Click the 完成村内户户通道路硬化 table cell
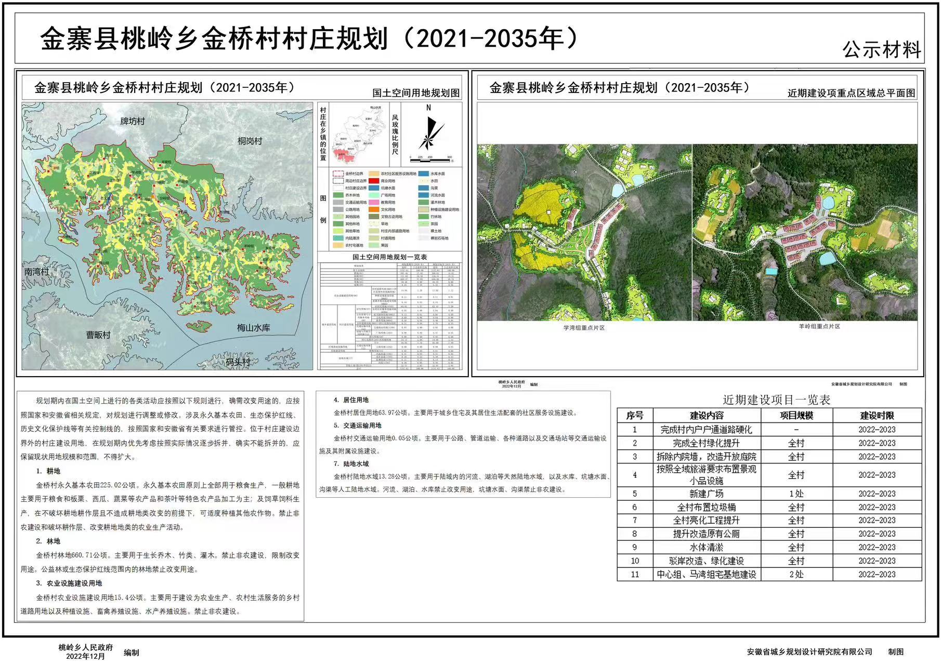 tap(707, 430)
